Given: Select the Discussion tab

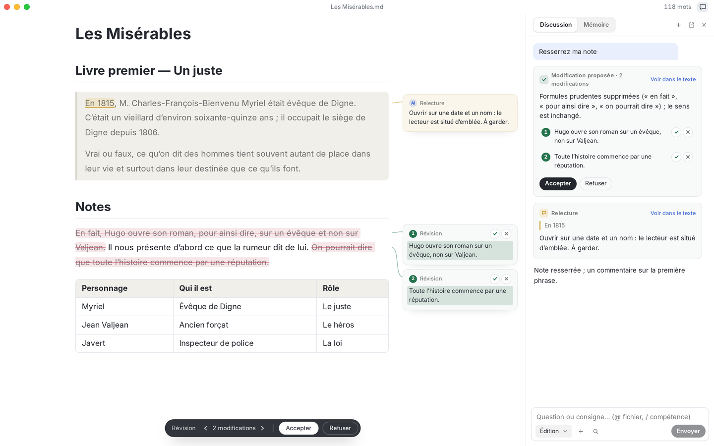Looking at the screenshot, I should [556, 25].
